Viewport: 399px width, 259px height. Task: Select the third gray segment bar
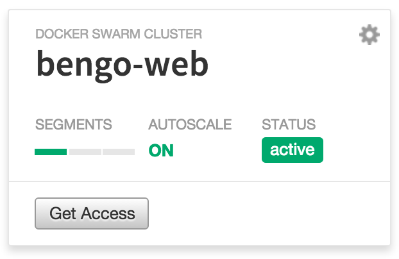pyautogui.click(x=119, y=152)
